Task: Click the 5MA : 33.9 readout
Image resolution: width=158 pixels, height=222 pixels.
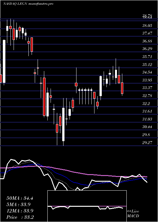Action: coord(19,205)
